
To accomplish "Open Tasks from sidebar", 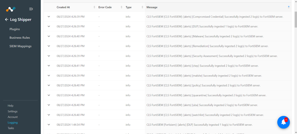I will coord(11,128).
